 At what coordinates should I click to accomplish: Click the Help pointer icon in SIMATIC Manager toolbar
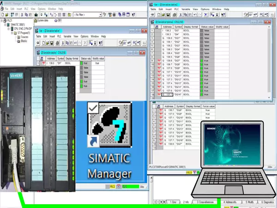pyautogui.click(x=133, y=15)
